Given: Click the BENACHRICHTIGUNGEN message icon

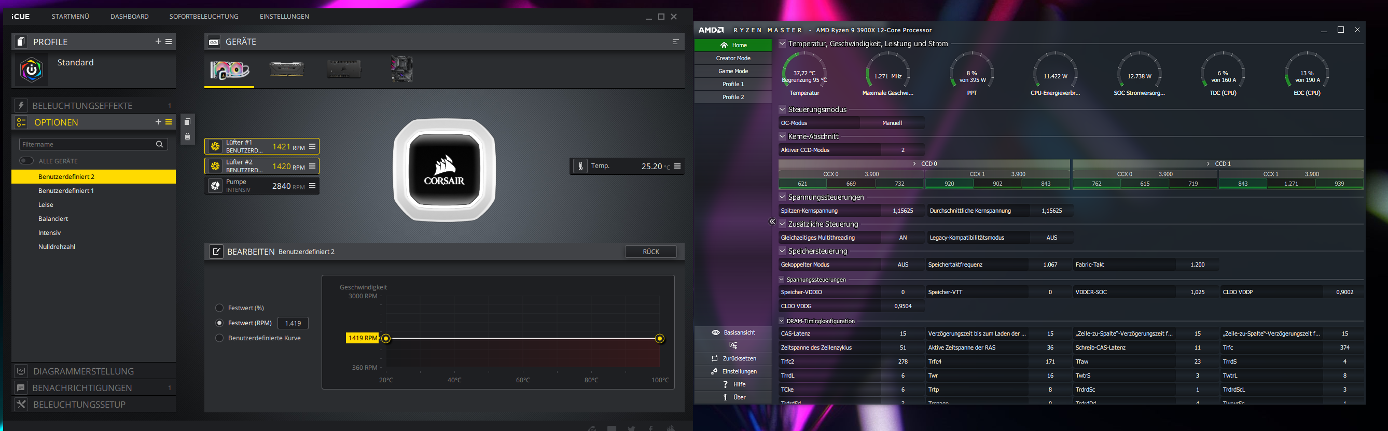Looking at the screenshot, I should tap(21, 388).
